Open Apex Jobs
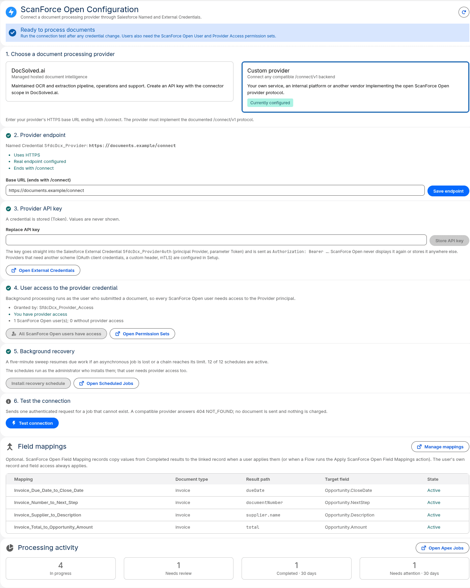 (x=442, y=548)
